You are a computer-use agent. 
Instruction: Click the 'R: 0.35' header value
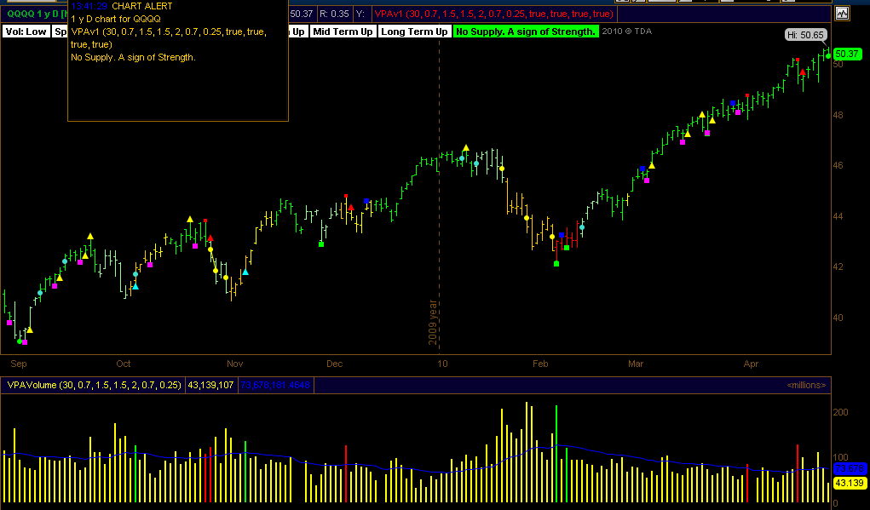(334, 14)
